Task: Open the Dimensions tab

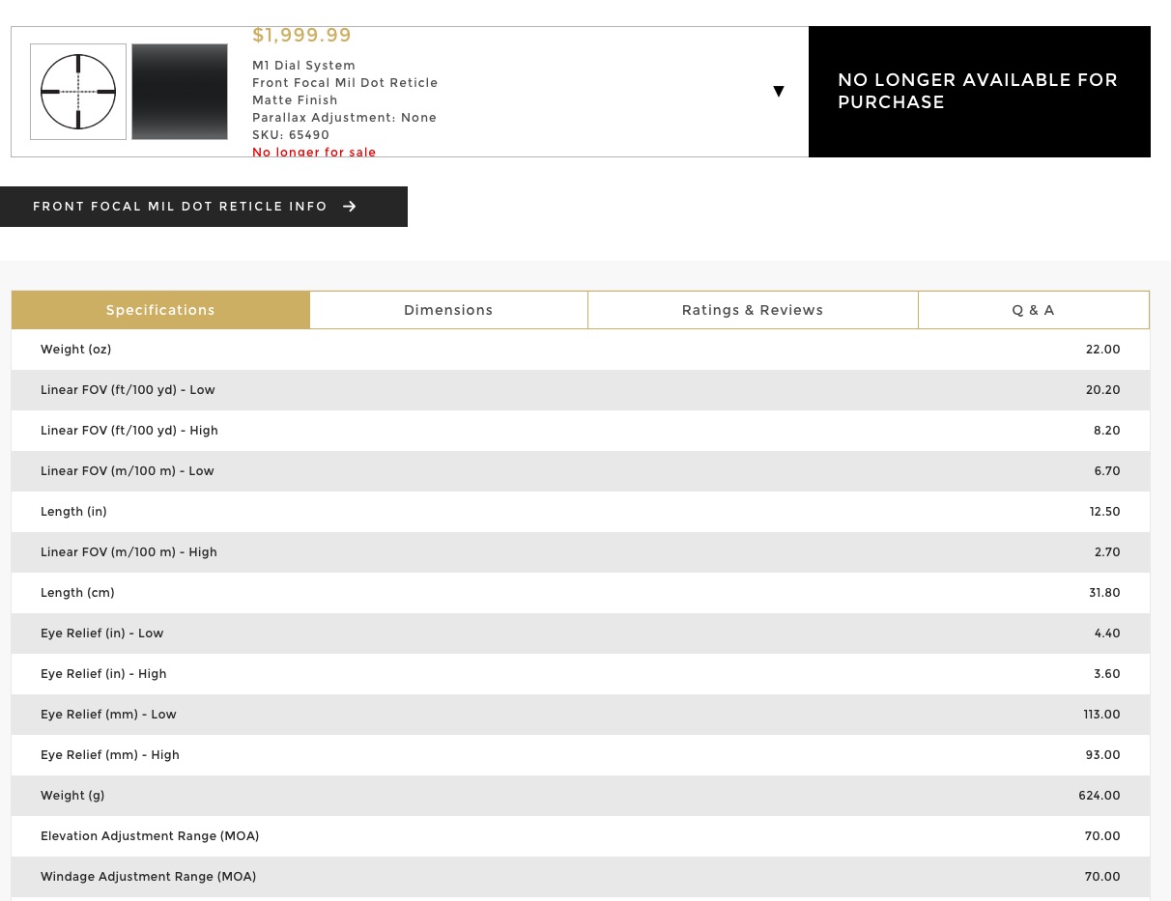Action: (x=448, y=310)
